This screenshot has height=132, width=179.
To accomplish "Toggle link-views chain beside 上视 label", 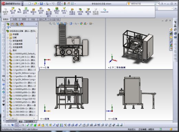I will (x=41, y=67).
